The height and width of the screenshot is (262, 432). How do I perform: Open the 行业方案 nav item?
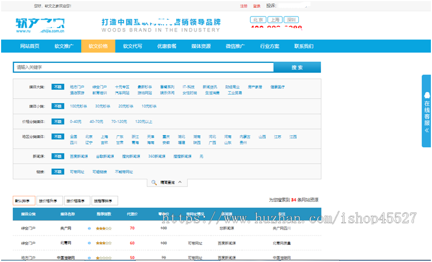[270, 46]
